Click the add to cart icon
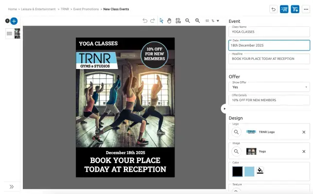313x194 pixels. coord(295,9)
